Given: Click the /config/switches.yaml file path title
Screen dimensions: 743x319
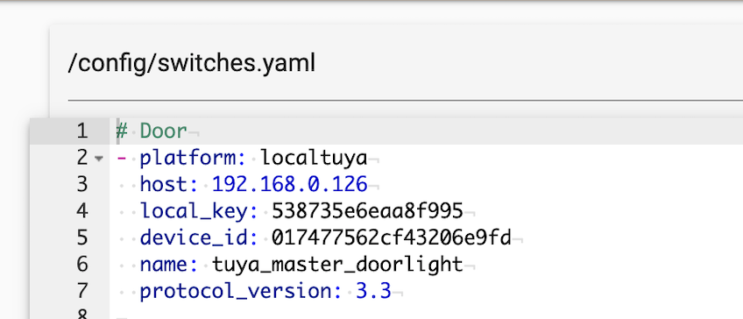Looking at the screenshot, I should (x=191, y=63).
